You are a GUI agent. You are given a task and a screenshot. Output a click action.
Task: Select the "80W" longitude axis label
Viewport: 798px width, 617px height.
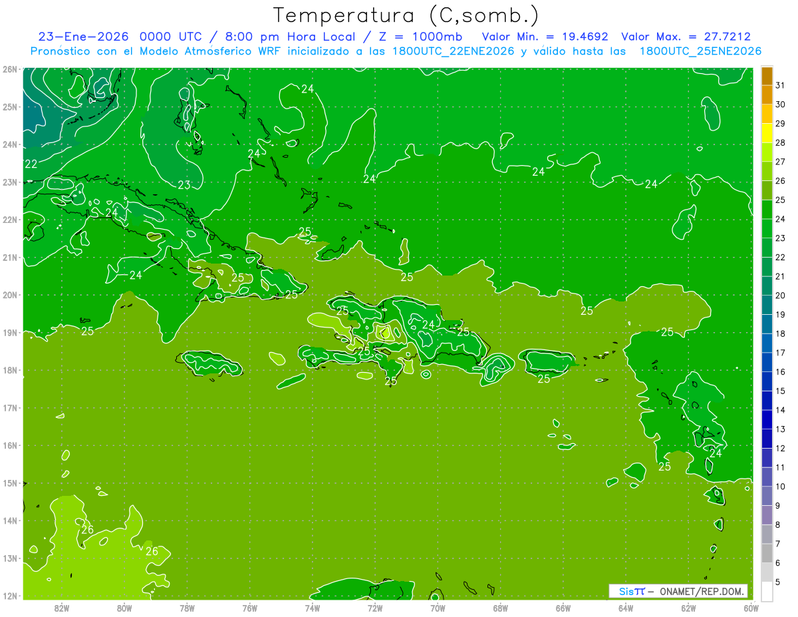click(x=124, y=608)
